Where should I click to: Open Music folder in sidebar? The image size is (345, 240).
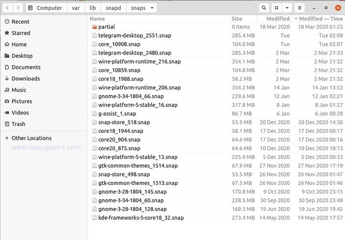tap(19, 90)
